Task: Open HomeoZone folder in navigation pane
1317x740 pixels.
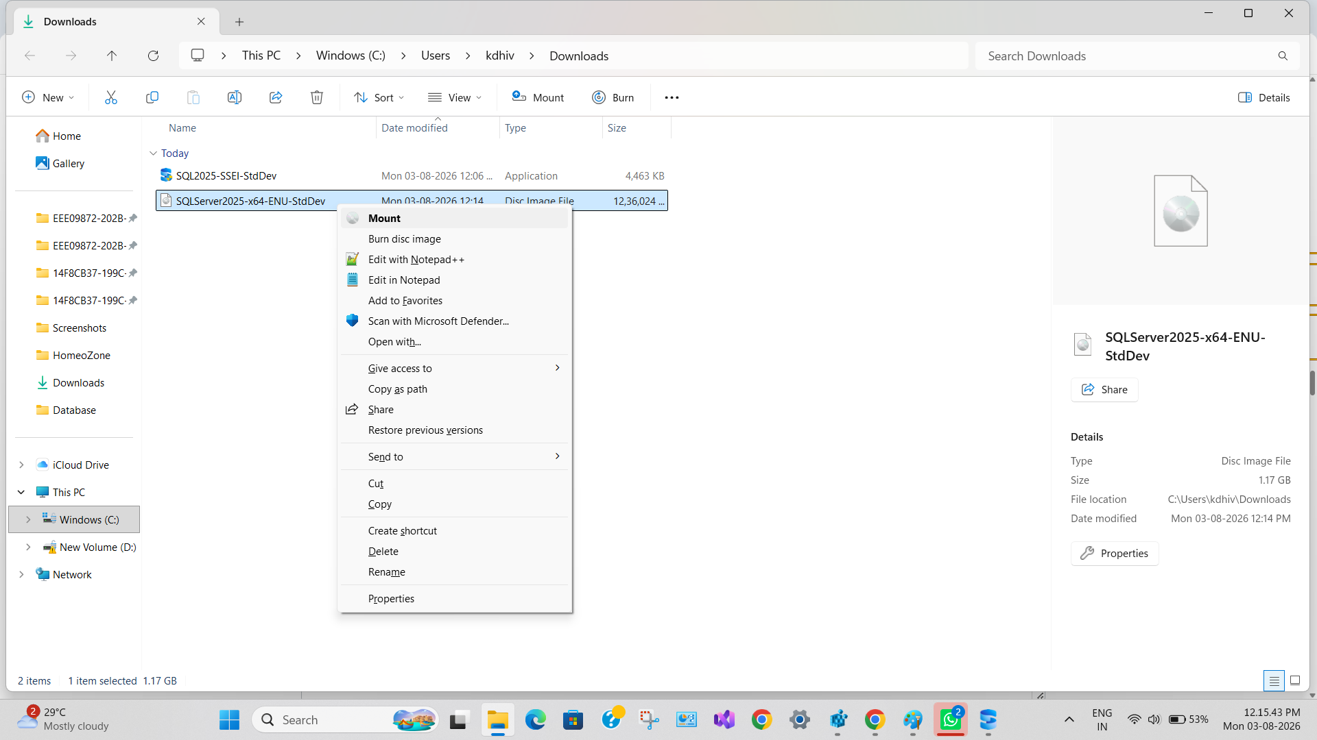Action: 82,355
